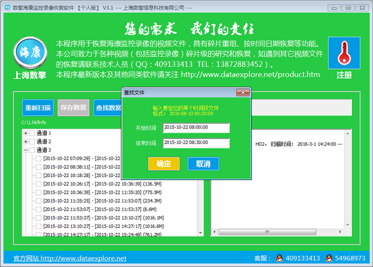Click the 重新扫描 button
The image size is (373, 267).
[38, 107]
